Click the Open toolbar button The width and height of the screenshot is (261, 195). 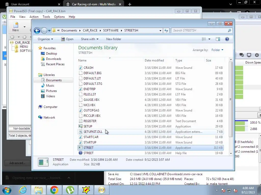click(x=67, y=39)
